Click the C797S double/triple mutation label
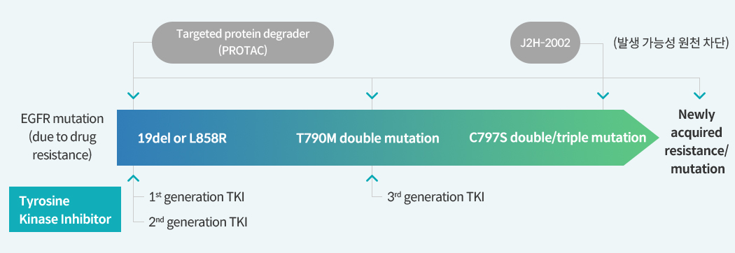The width and height of the screenshot is (735, 253). 558,138
